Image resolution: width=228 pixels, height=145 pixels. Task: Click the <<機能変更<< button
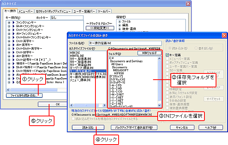coord(100,28)
